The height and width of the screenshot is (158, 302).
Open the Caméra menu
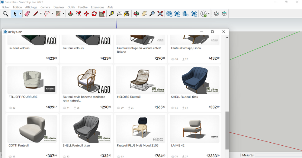45,7
